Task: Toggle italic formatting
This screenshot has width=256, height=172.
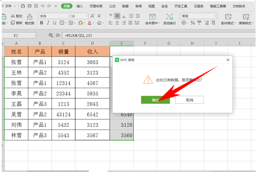Action: [48, 23]
